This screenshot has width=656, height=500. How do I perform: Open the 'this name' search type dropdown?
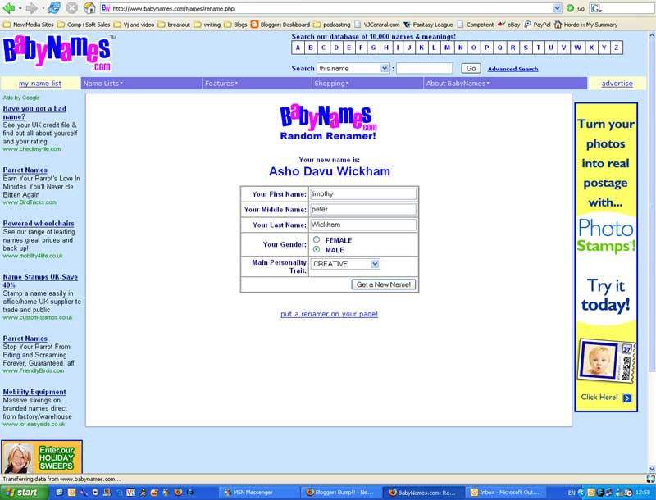click(353, 68)
